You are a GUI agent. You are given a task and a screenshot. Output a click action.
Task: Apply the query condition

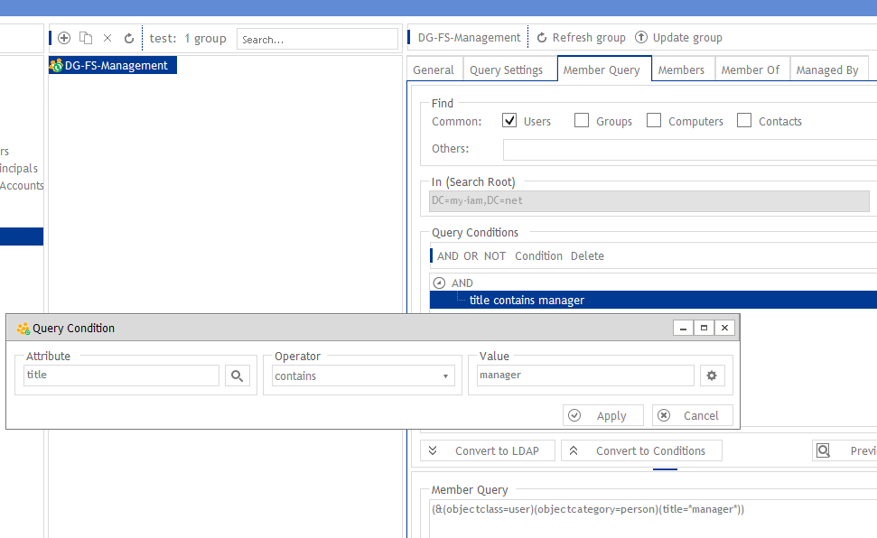point(602,415)
